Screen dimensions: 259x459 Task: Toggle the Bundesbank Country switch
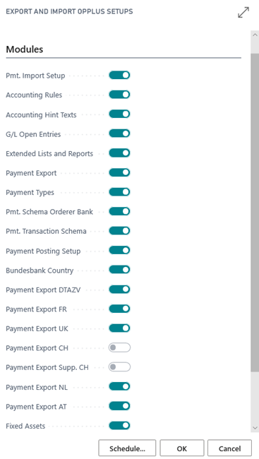[119, 270]
